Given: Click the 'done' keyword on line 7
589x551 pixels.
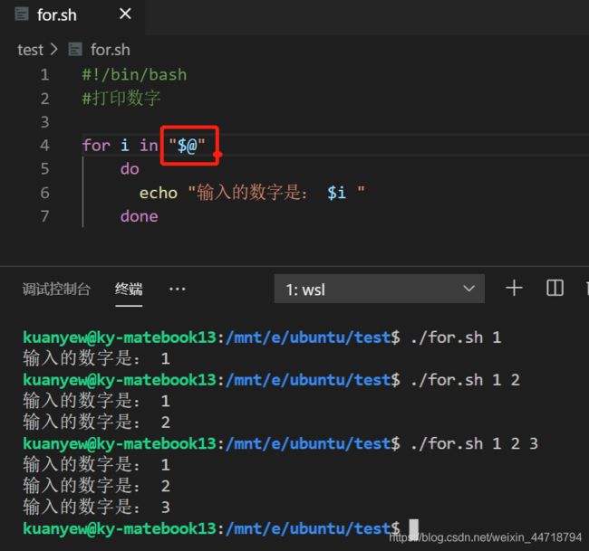Looking at the screenshot, I should 139,216.
